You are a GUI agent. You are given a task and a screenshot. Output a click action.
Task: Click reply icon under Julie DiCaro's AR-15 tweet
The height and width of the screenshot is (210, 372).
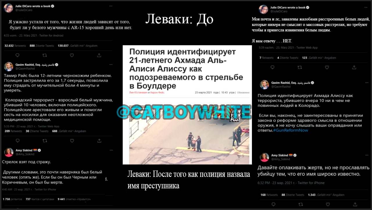pos(17,55)
